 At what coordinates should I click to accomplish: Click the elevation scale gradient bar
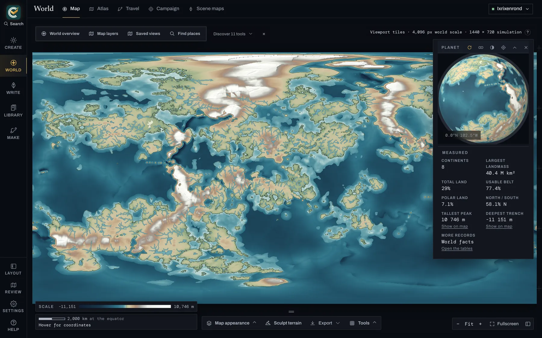click(125, 306)
